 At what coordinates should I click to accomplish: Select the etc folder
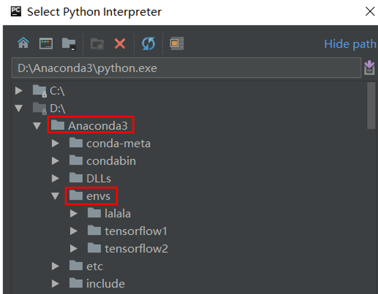[86, 266]
